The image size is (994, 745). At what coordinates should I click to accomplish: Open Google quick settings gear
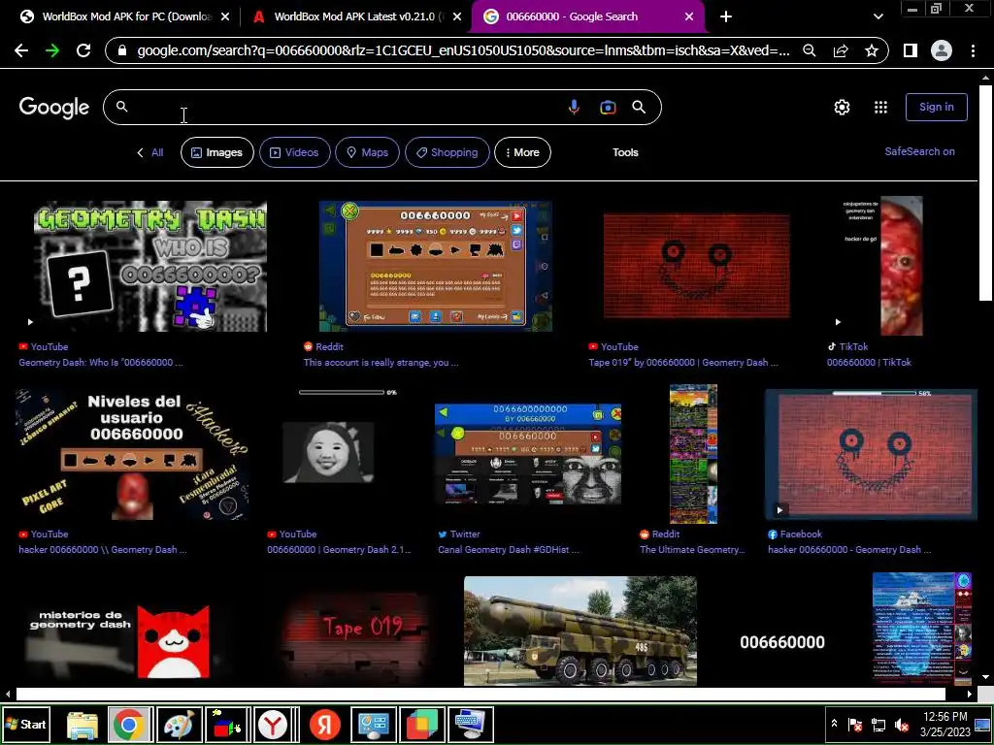(x=842, y=107)
